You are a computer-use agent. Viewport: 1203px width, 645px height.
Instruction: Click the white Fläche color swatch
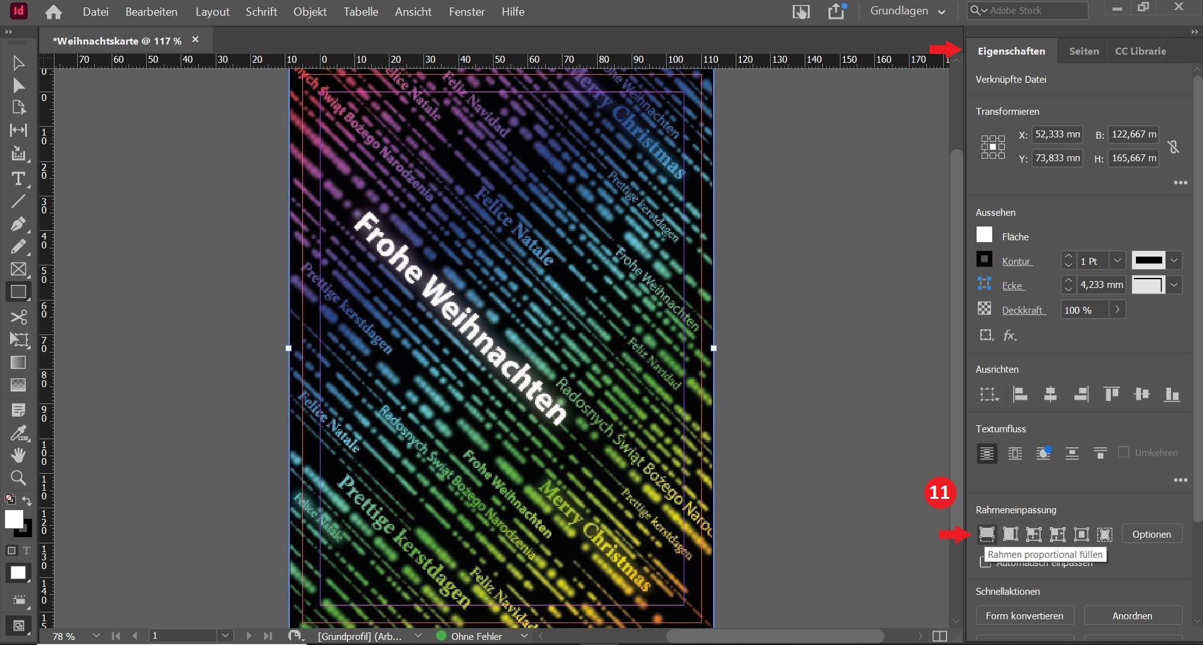pyautogui.click(x=985, y=235)
